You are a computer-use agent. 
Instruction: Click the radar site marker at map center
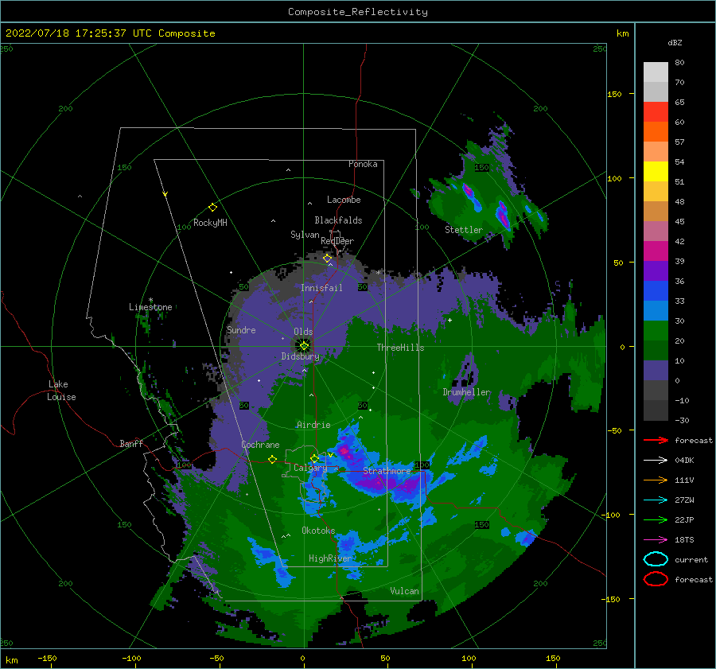(304, 346)
